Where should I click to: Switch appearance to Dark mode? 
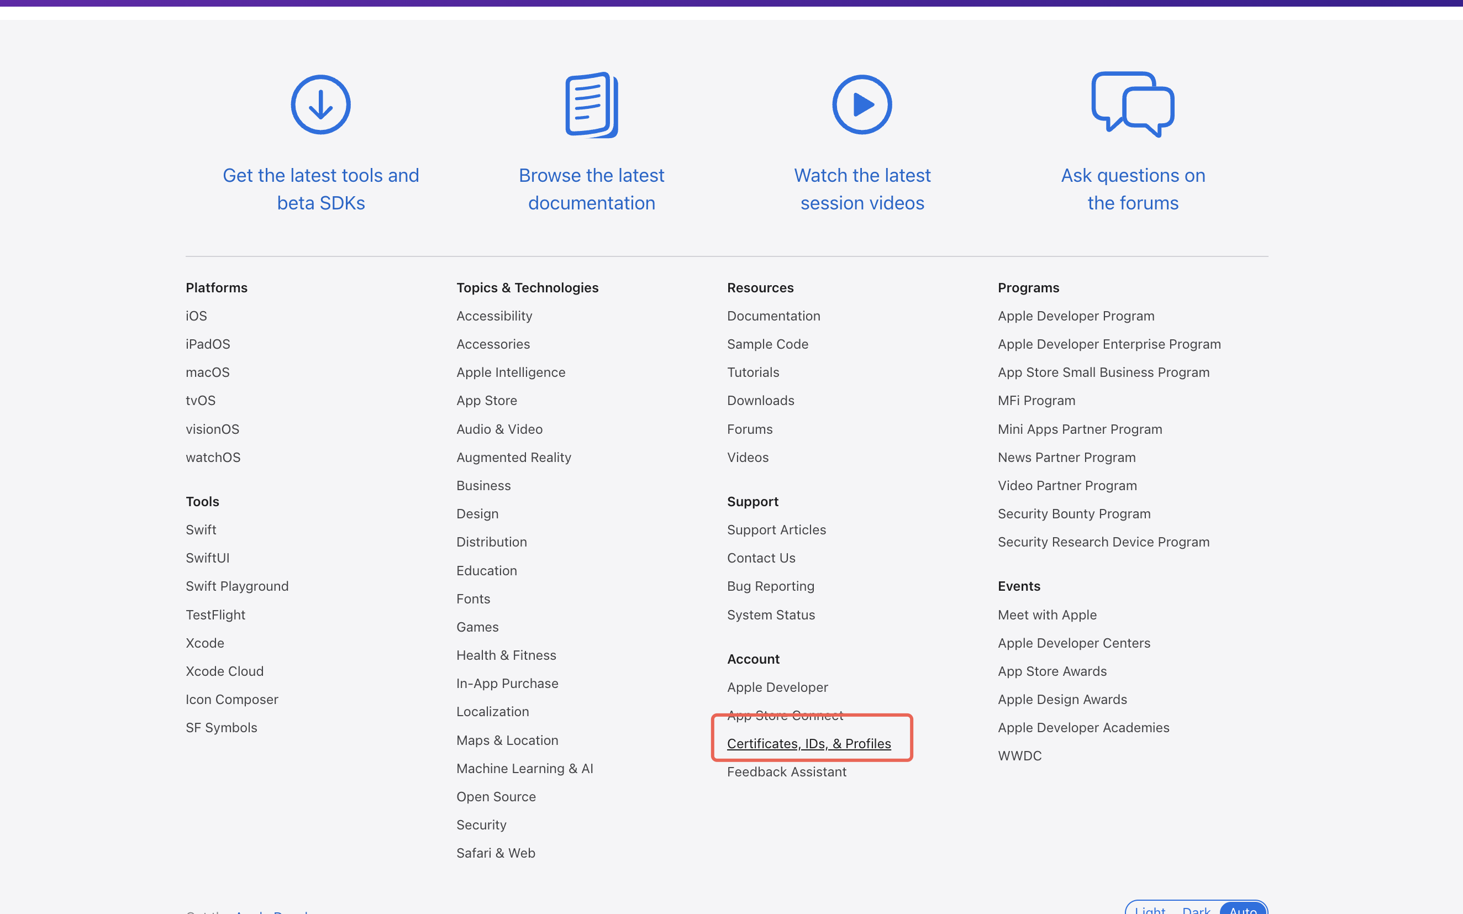click(x=1196, y=910)
